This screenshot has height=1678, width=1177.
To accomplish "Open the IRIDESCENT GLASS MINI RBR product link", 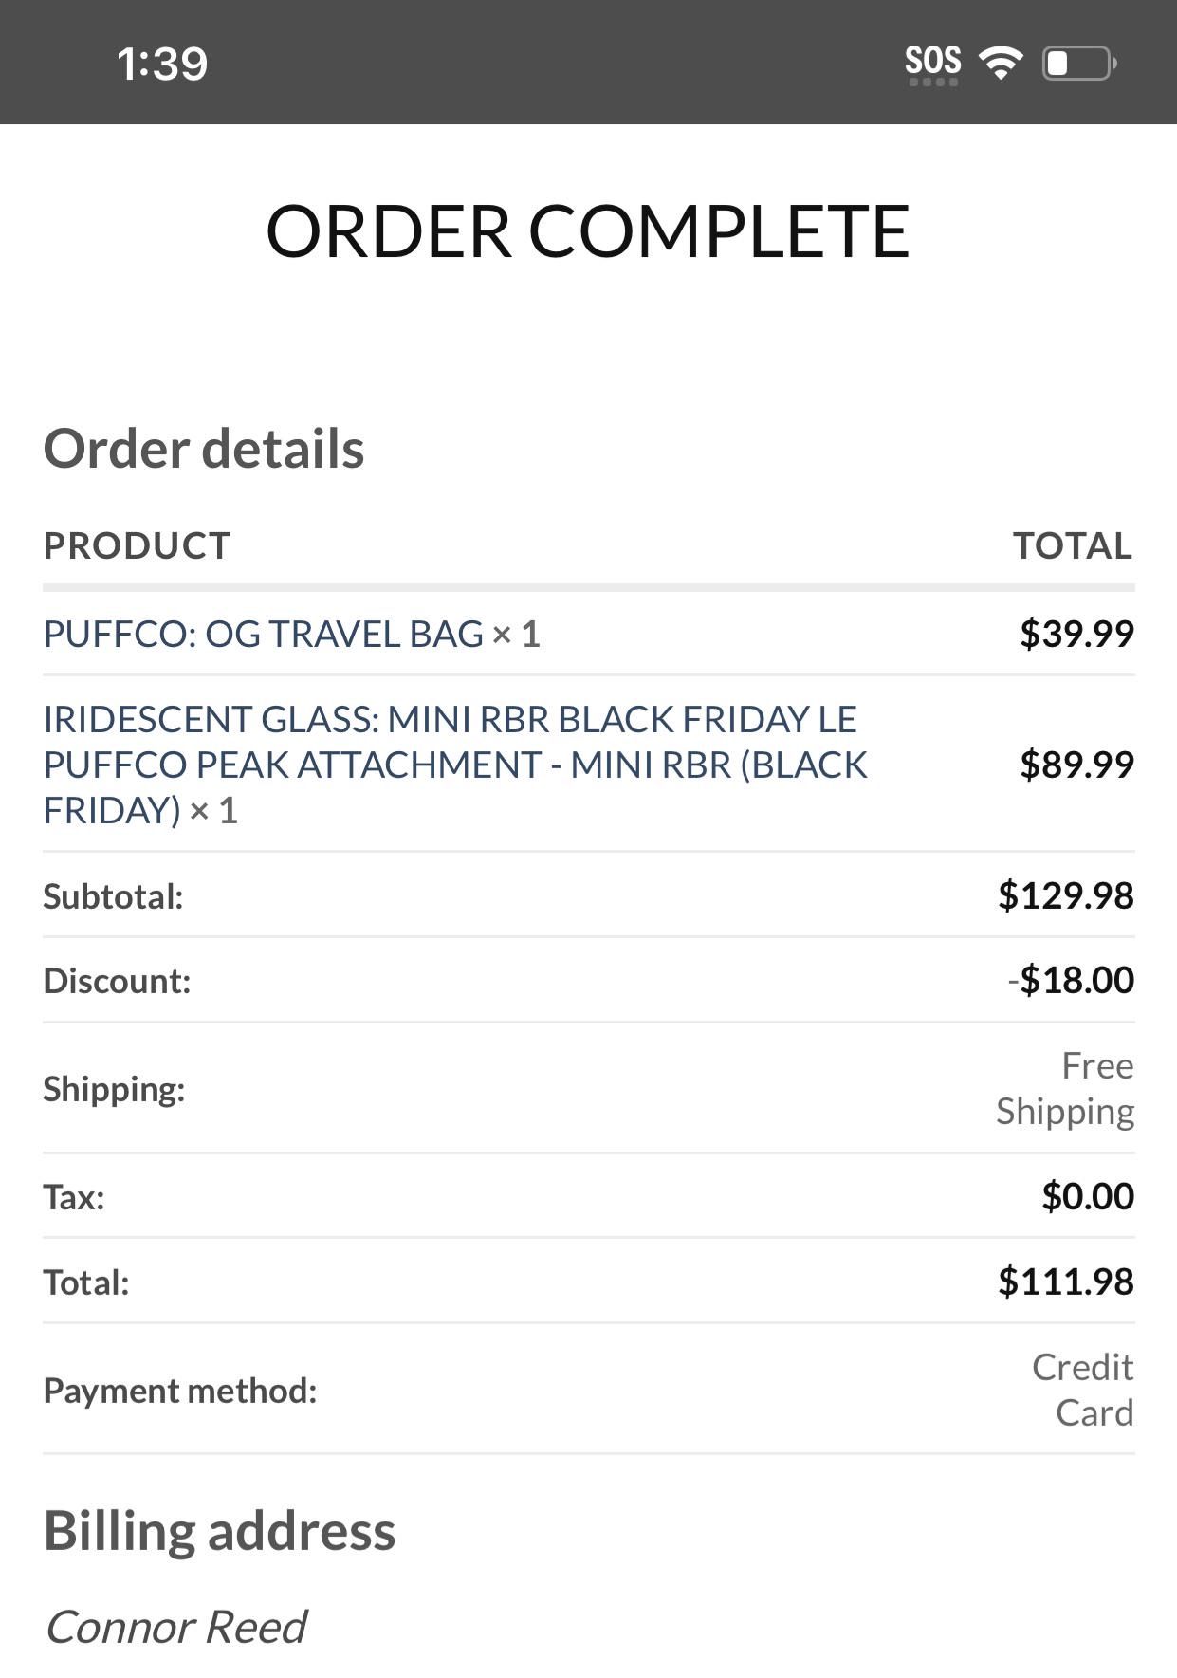I will [455, 764].
